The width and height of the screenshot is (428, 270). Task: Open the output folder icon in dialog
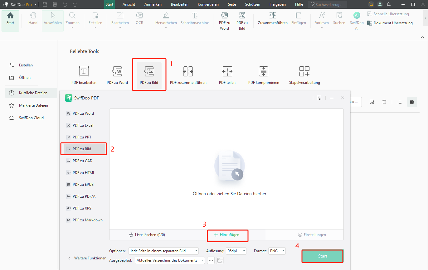(220, 260)
